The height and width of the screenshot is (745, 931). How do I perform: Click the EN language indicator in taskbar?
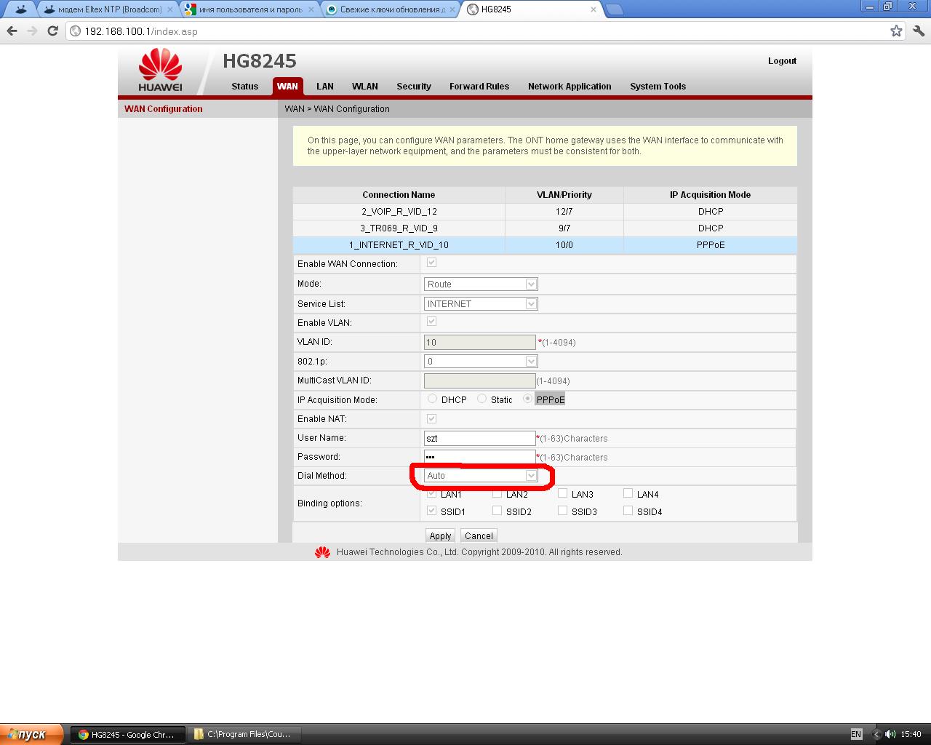[x=856, y=734]
